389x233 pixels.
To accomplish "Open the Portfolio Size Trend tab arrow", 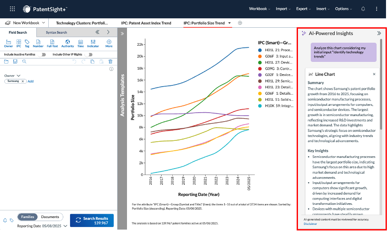I will click(230, 23).
